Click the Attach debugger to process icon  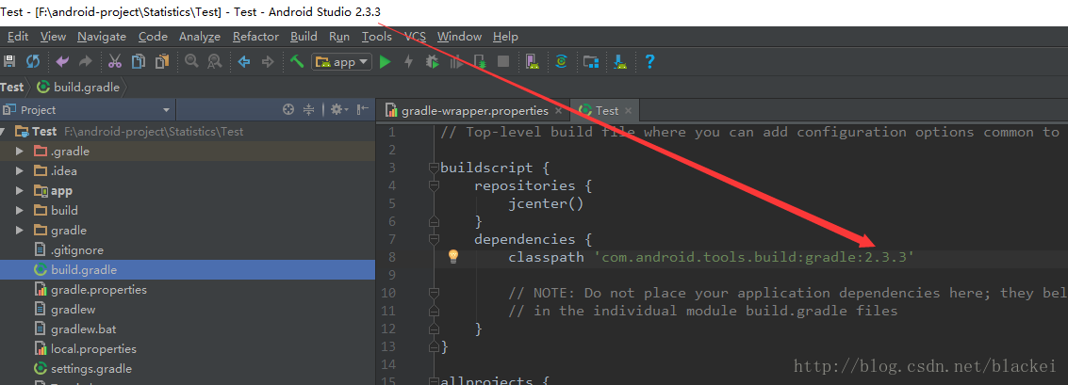480,62
